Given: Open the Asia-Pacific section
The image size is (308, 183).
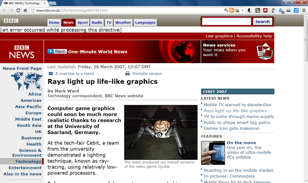Looking at the screenshot, I should [28, 107].
